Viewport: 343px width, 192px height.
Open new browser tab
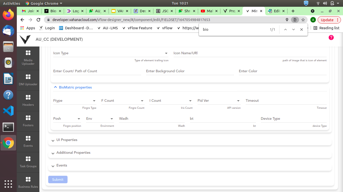(x=293, y=11)
